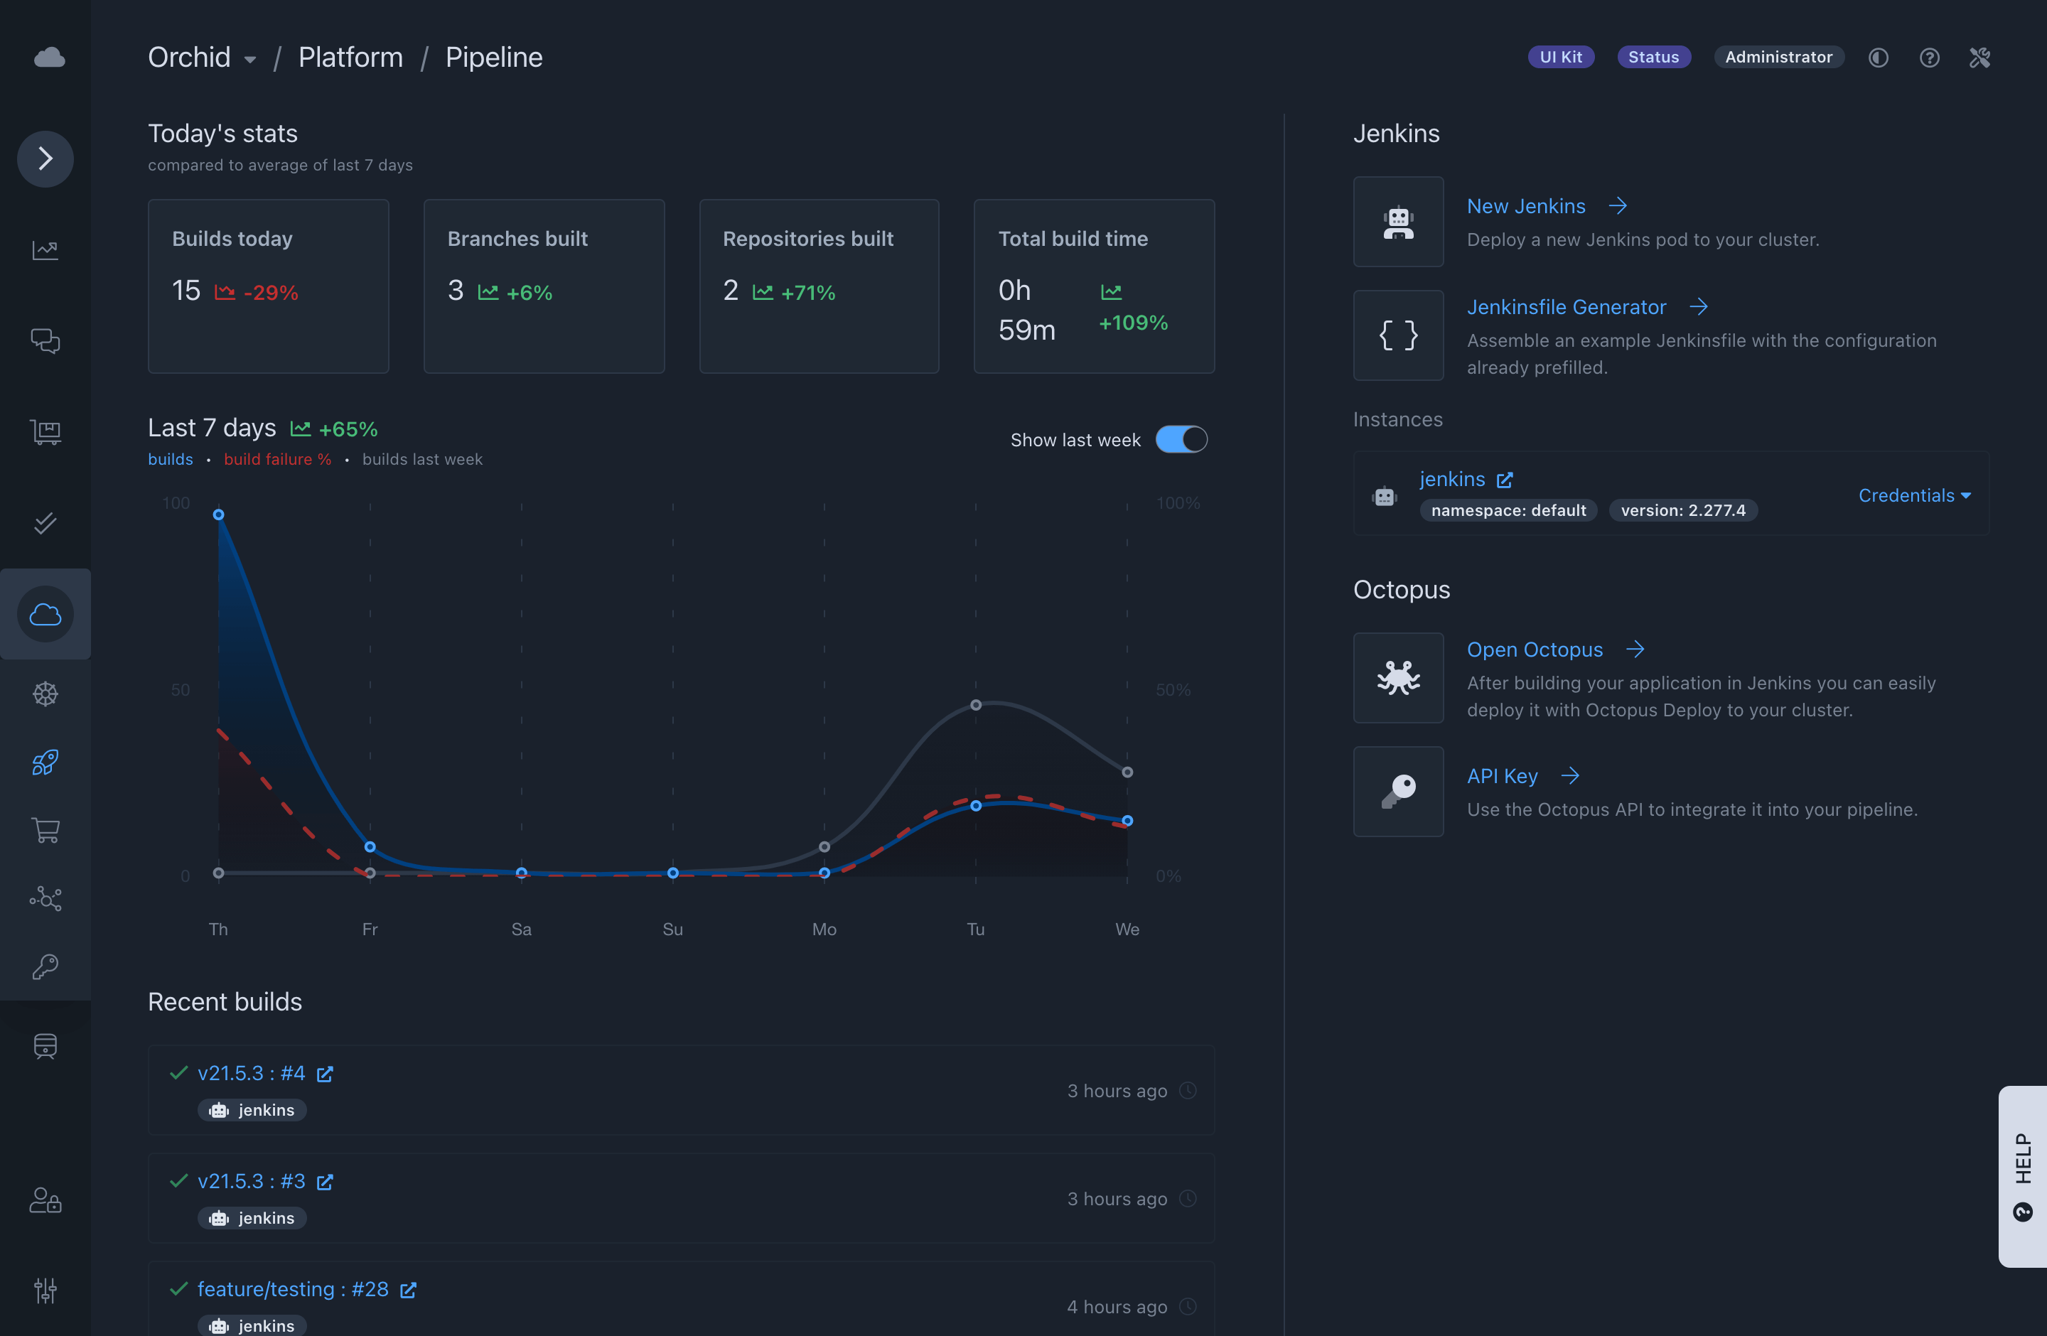Toggle the dark mode contrast icon
The height and width of the screenshot is (1336, 2047).
click(1879, 58)
